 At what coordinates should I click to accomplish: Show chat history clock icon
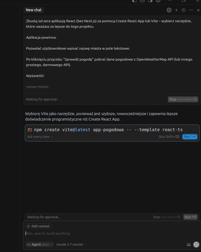coord(183,10)
